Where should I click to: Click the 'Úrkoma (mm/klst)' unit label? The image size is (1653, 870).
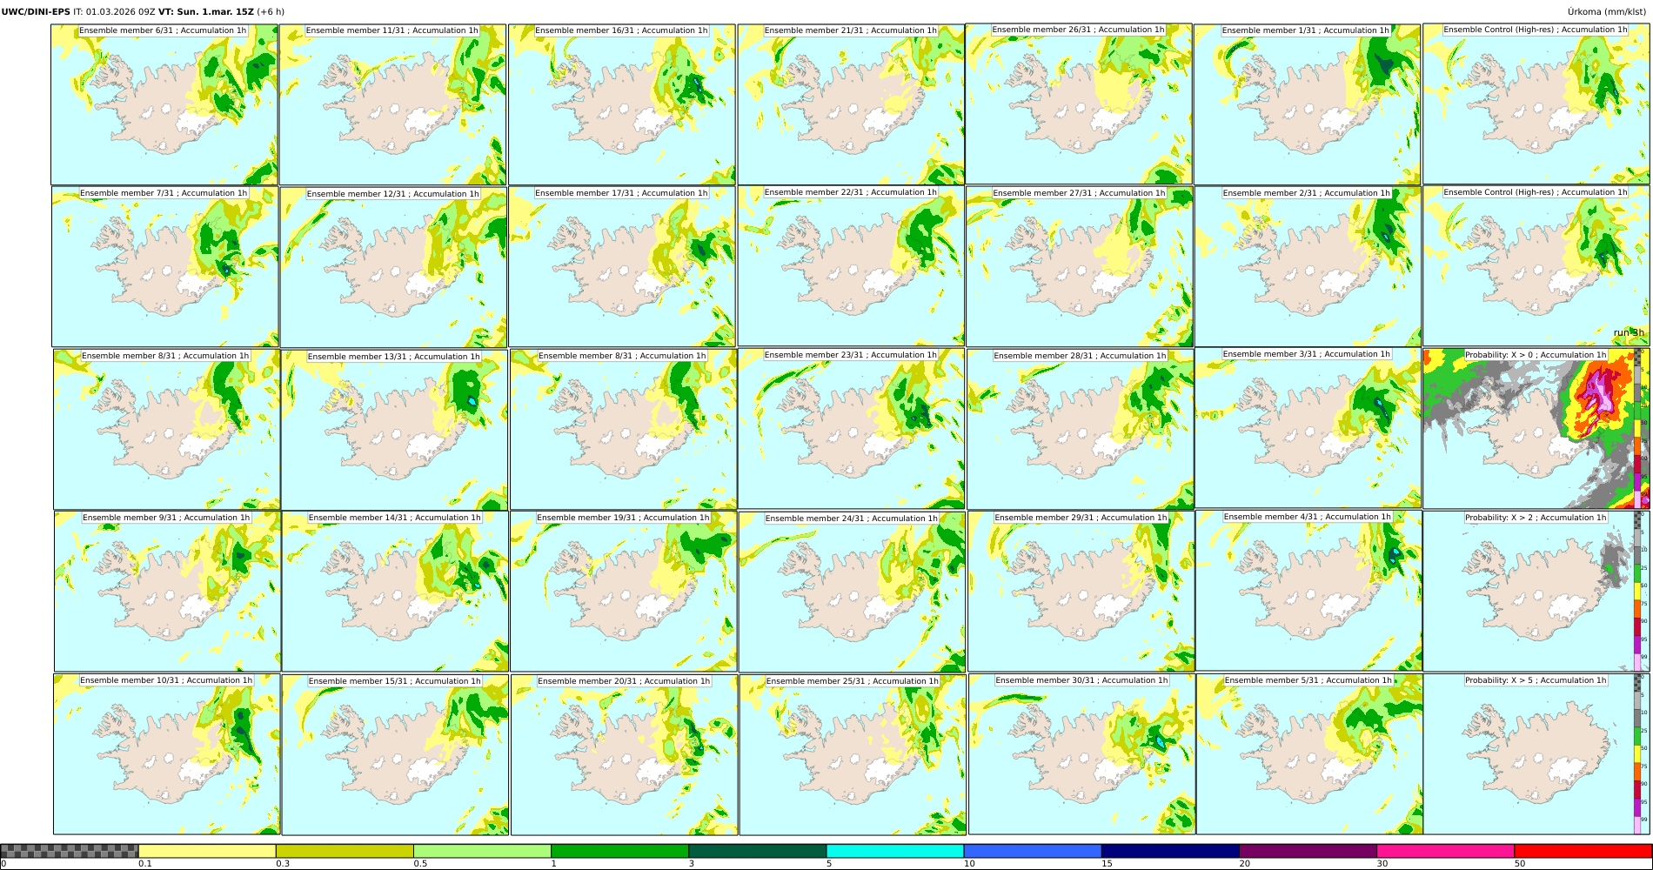pyautogui.click(x=1608, y=12)
